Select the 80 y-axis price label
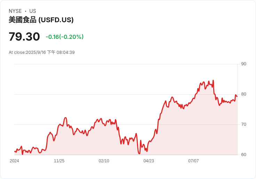Image resolution: width=256 pixels, height=179 pixels. click(x=243, y=94)
